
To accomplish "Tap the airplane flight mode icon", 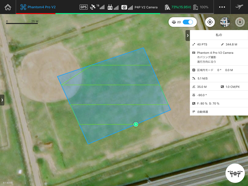I will (239, 7).
